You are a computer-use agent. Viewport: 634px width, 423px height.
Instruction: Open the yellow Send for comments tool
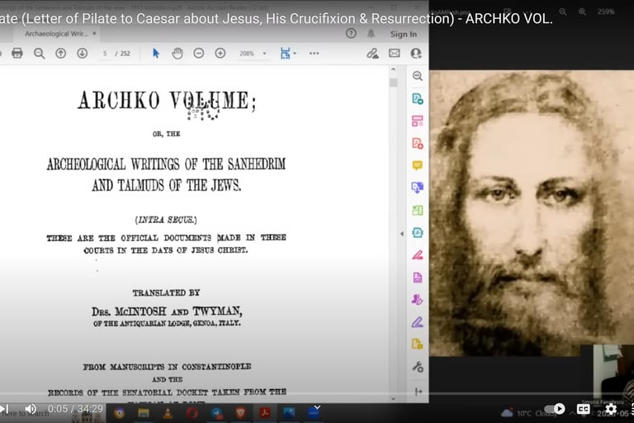[x=417, y=344]
